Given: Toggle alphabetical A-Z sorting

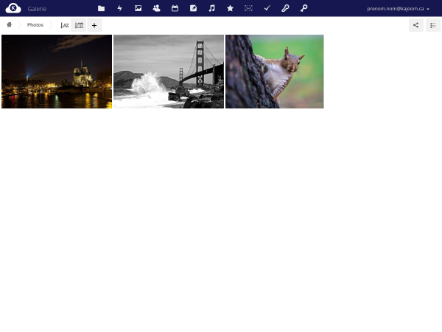Looking at the screenshot, I should [x=65, y=25].
